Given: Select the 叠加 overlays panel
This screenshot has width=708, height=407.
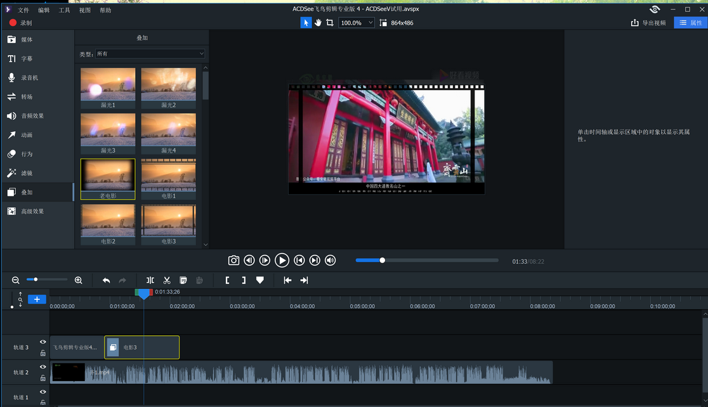Looking at the screenshot, I should (x=37, y=192).
